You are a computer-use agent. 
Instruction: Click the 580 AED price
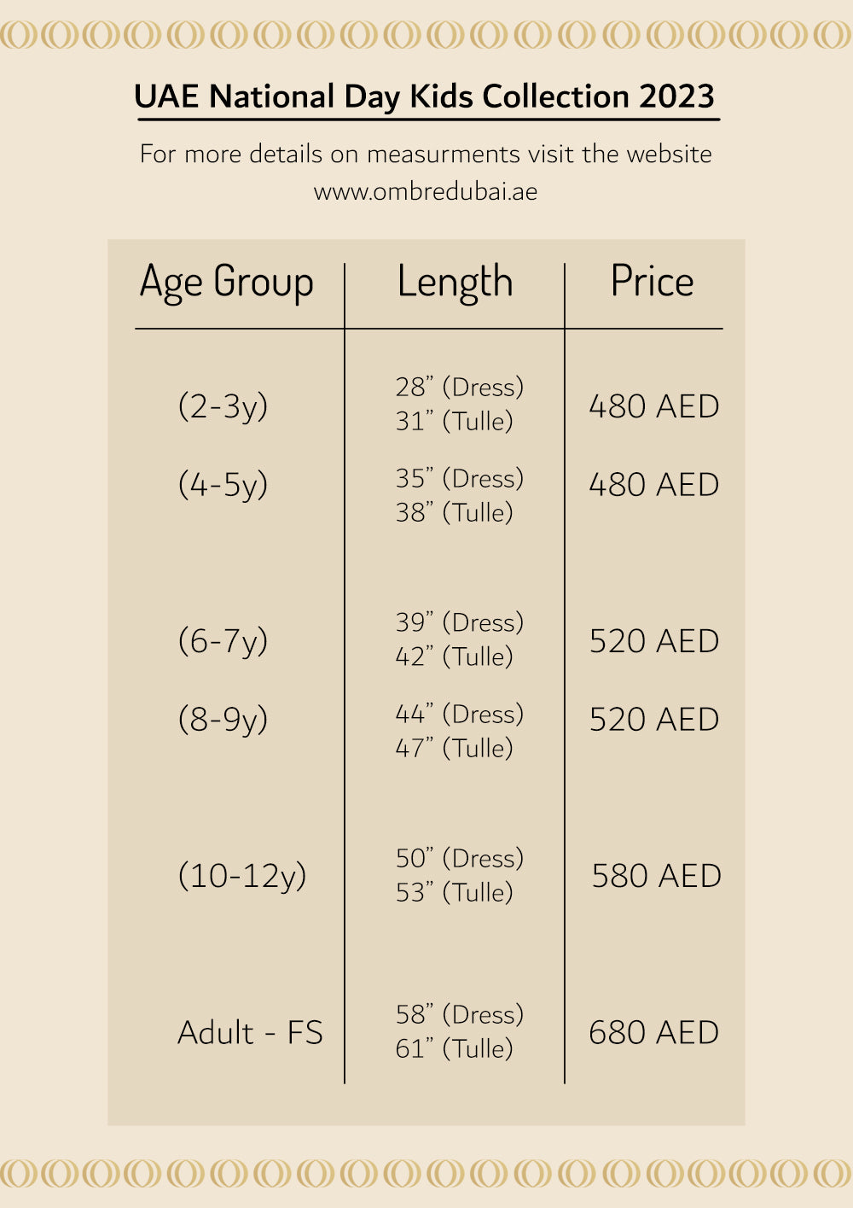[656, 876]
